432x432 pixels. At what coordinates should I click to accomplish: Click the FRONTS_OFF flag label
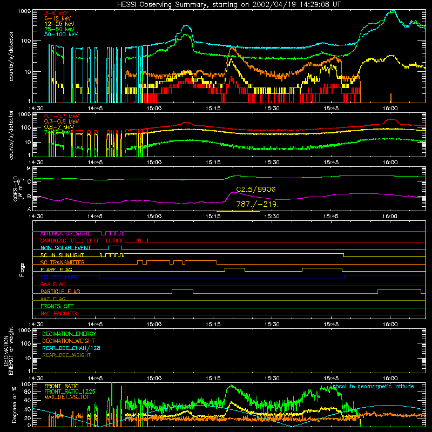click(x=57, y=306)
